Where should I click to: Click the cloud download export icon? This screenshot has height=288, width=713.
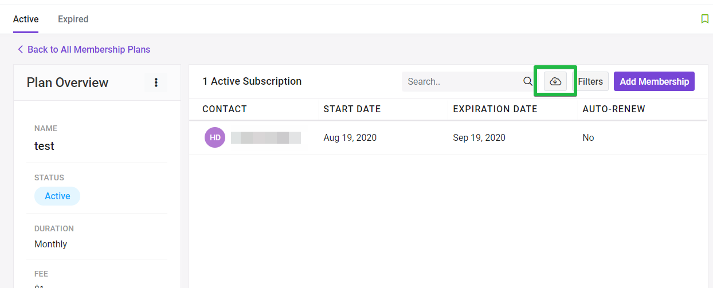[x=555, y=81]
